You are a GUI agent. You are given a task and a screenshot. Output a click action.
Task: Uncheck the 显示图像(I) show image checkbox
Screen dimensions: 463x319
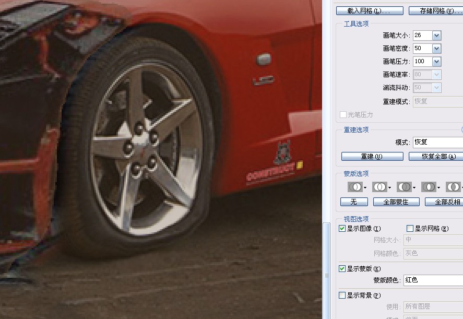(342, 228)
